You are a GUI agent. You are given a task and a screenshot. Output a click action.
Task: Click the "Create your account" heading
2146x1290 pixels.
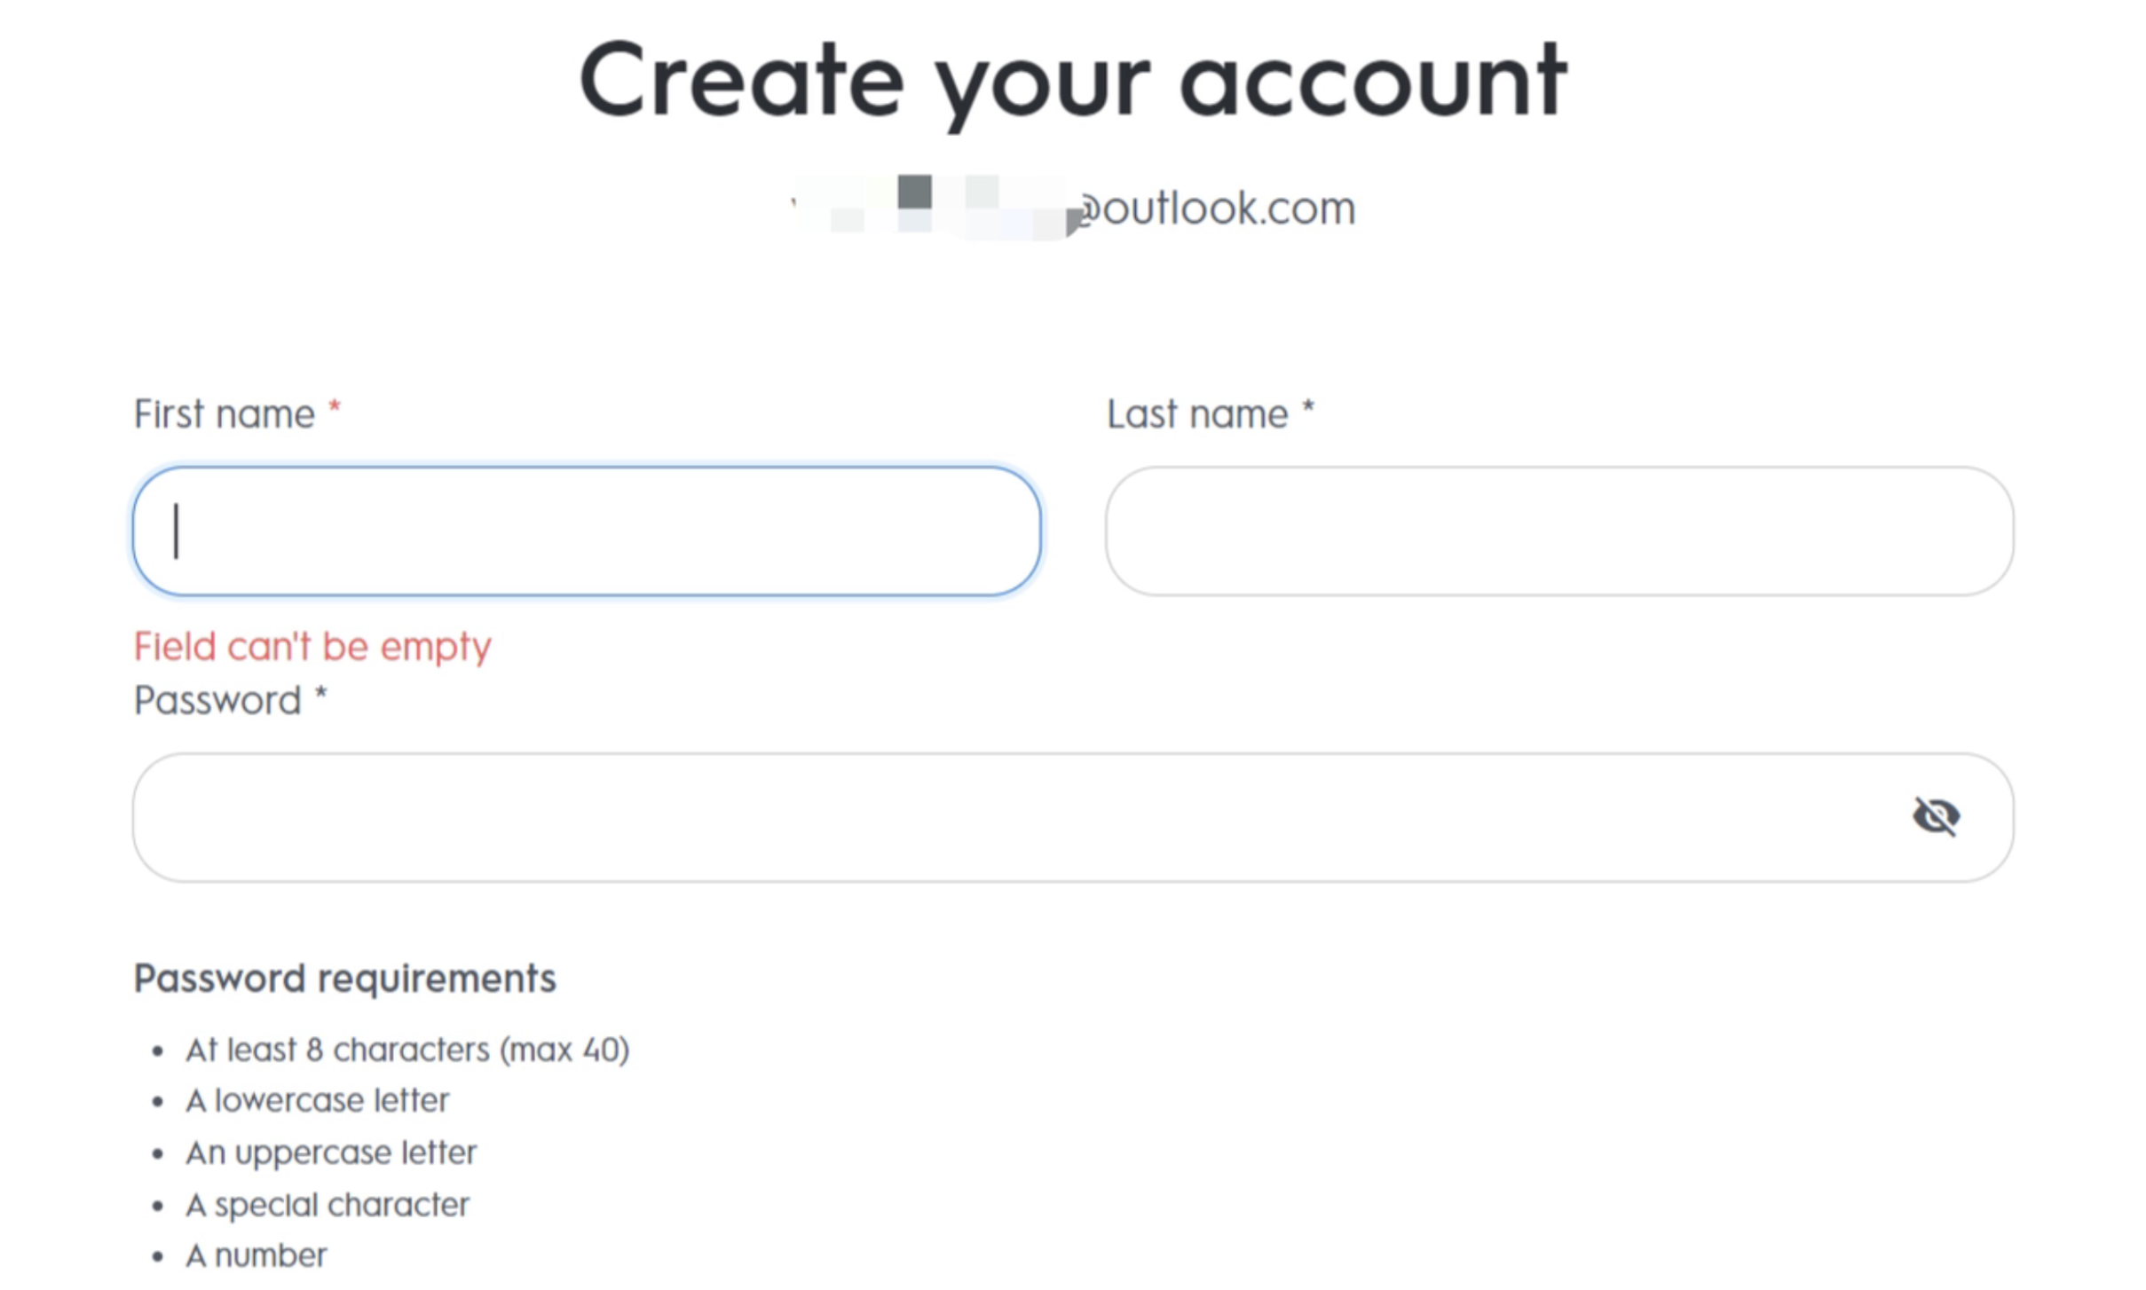tap(1073, 82)
